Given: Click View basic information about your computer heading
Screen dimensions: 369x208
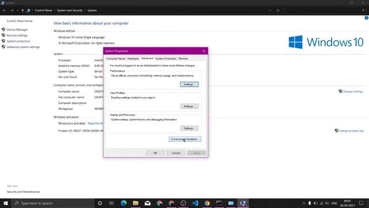Looking at the screenshot, I should (x=91, y=23).
